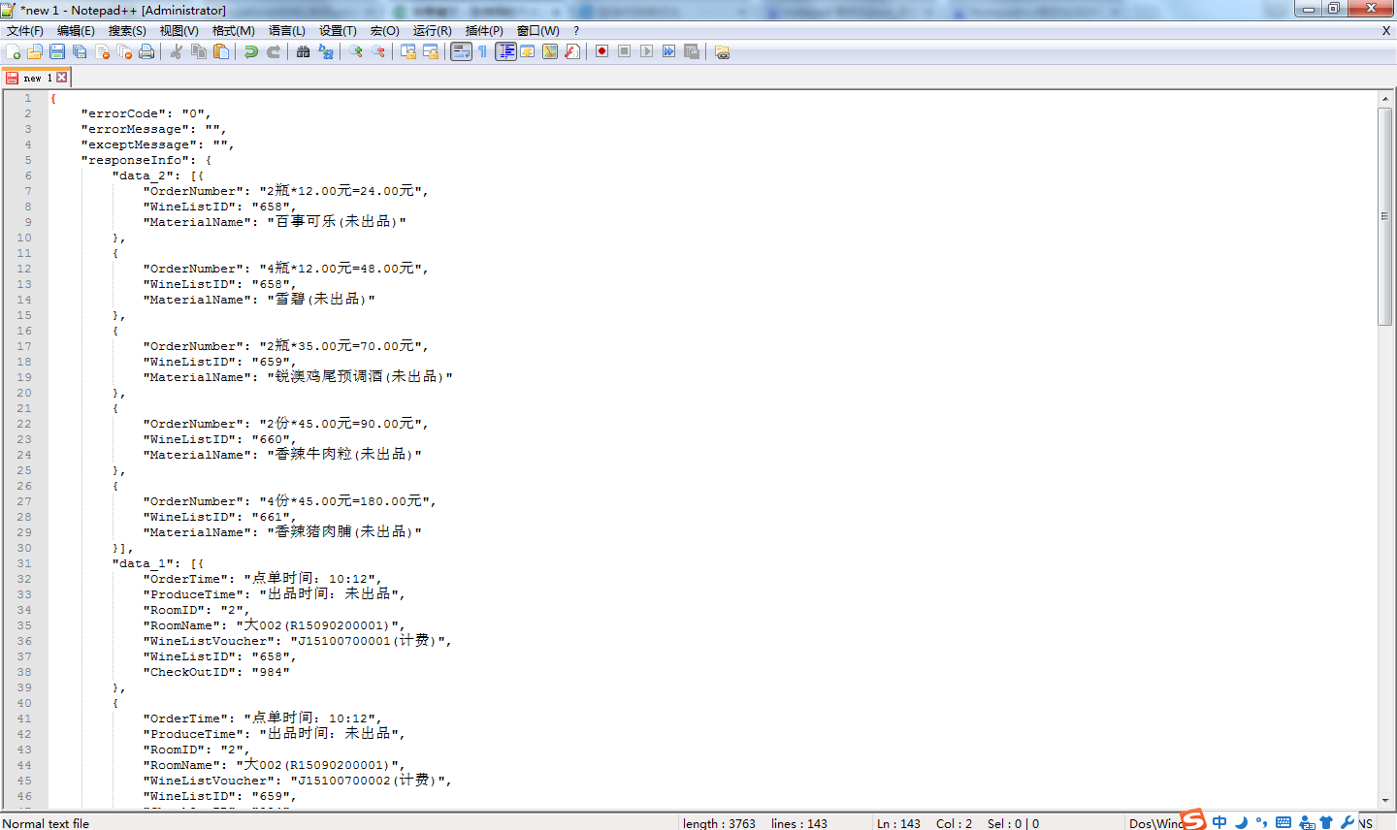Image resolution: width=1397 pixels, height=830 pixels.
Task: Click the Paste clipboard icon
Action: pos(221,51)
